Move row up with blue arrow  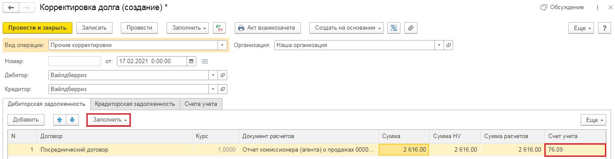click(x=60, y=120)
